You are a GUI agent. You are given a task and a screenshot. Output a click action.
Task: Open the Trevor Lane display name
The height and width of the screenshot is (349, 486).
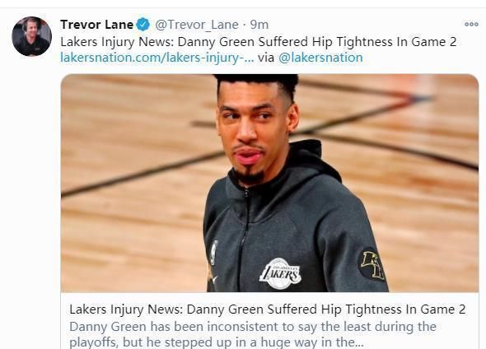(96, 25)
